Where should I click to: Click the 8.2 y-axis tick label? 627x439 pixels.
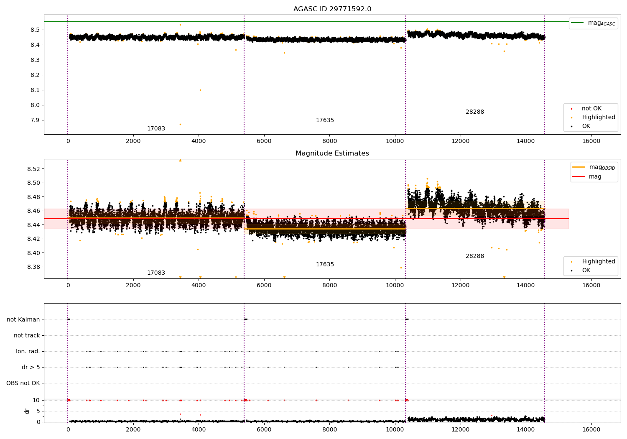coord(35,75)
